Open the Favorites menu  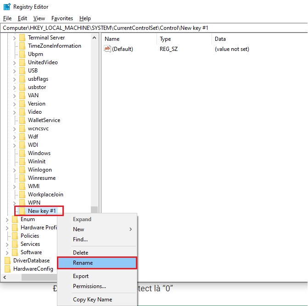pos(62,18)
